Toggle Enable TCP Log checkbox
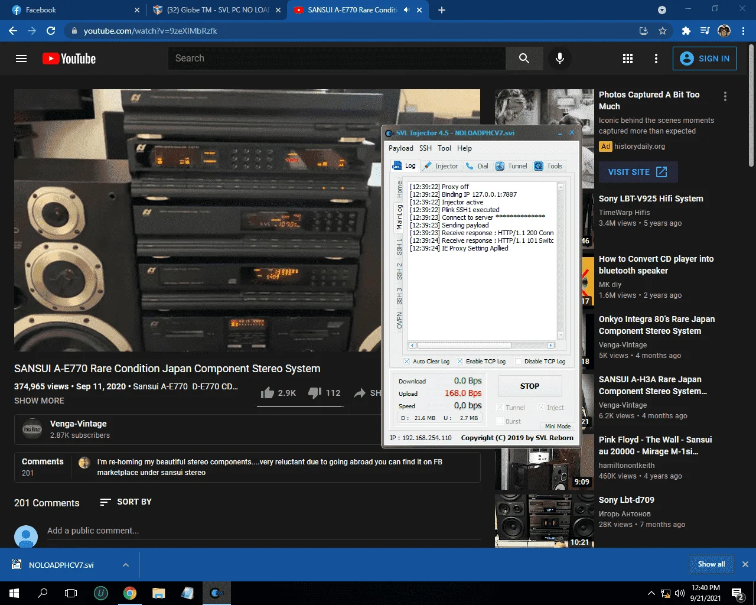 pyautogui.click(x=460, y=361)
